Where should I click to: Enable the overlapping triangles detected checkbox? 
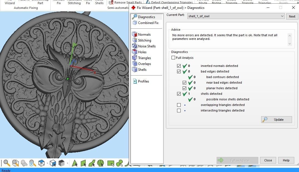[179, 105]
